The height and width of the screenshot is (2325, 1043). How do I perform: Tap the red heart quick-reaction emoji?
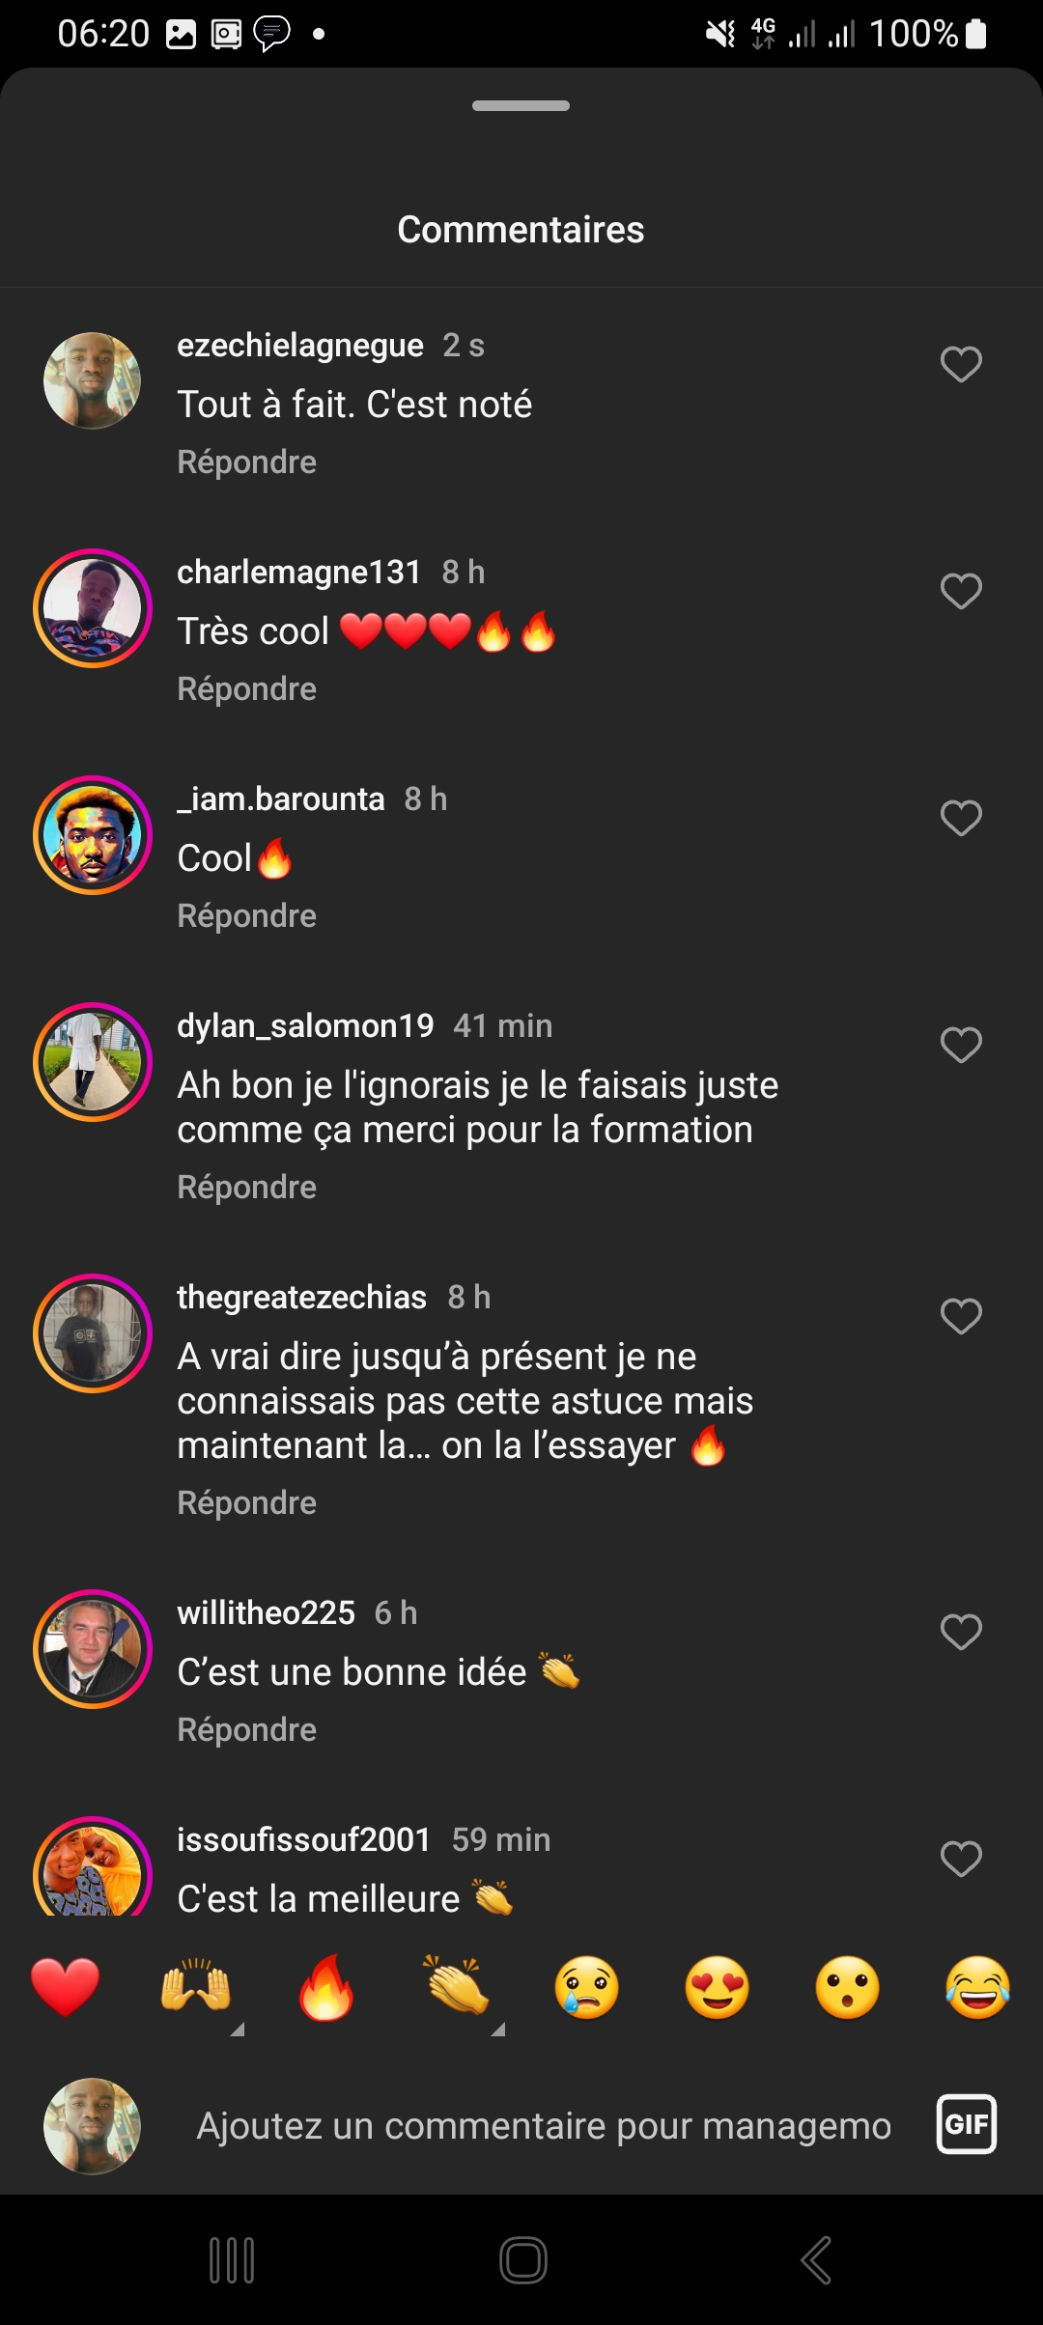[65, 1988]
